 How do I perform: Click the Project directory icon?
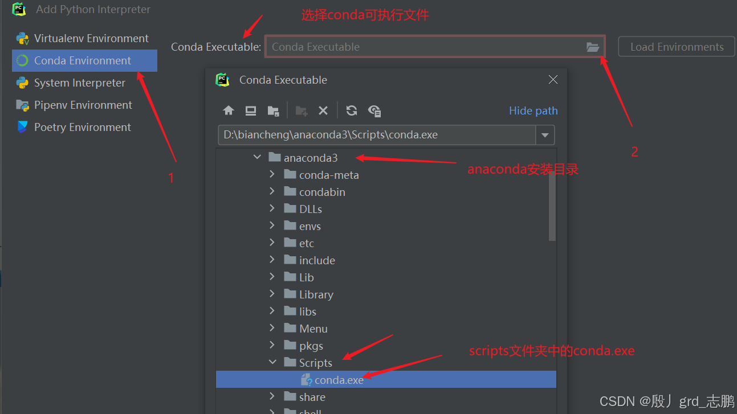point(273,110)
